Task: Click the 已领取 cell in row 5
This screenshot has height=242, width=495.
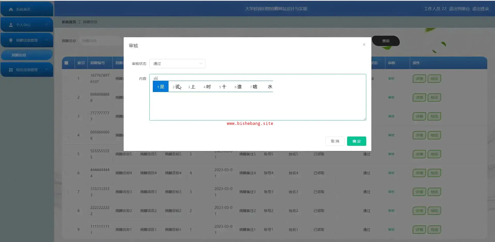Action: click(x=319, y=154)
